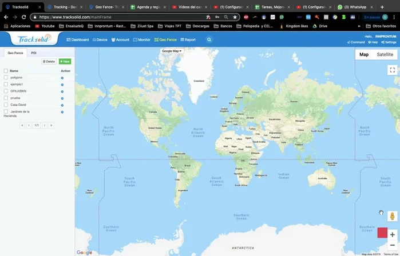The width and height of the screenshot is (400, 256).
Task: Open the Geo Fence menu
Action: point(165,40)
